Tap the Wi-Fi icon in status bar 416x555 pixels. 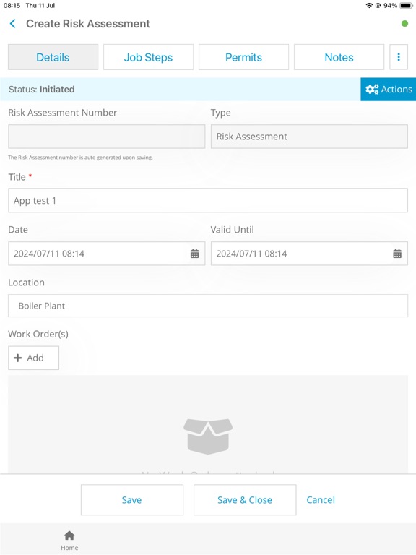point(369,5)
